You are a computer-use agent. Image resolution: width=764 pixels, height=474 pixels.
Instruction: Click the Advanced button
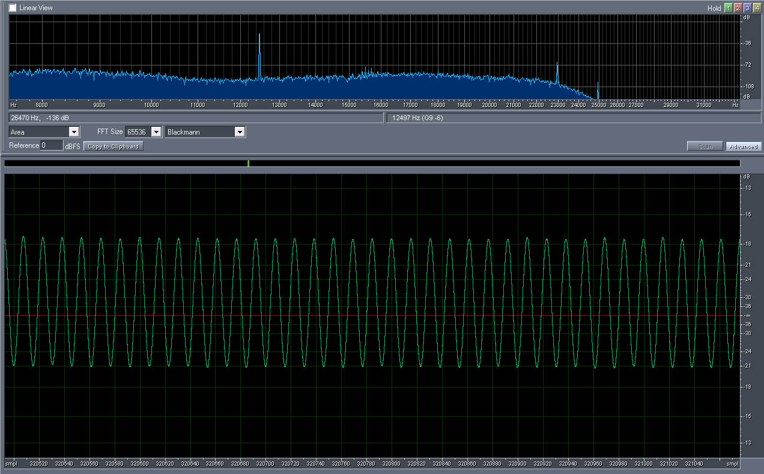[x=743, y=146]
